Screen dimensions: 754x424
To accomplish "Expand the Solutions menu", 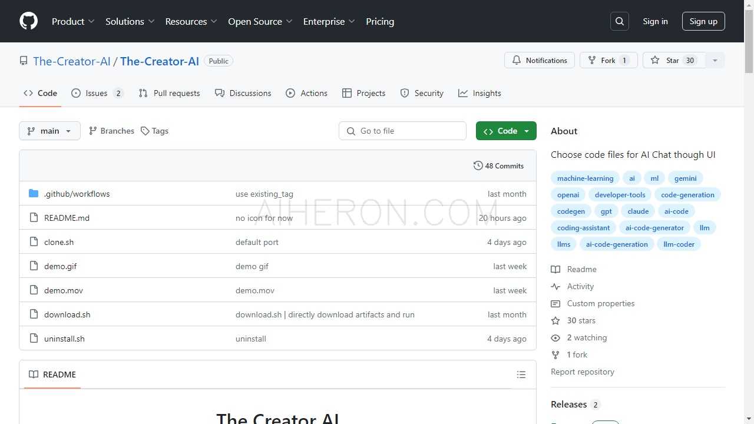I will 130,21.
